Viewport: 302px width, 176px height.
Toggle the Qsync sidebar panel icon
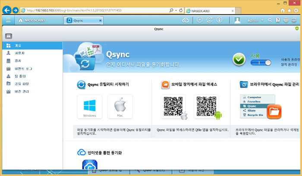pos(9,36)
